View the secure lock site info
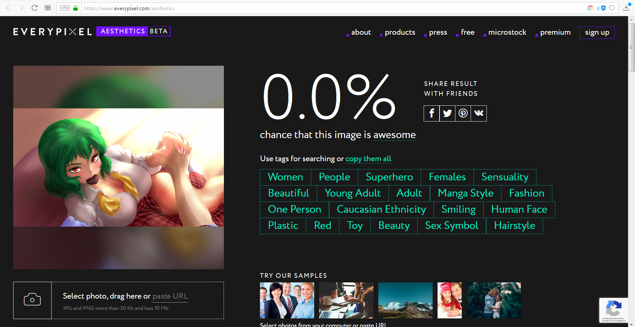635x327 pixels. (75, 8)
